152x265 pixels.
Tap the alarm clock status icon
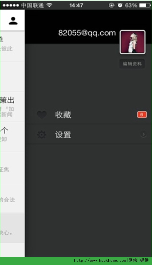[120, 5]
